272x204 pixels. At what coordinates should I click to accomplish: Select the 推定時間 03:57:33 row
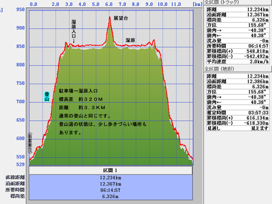pyautogui.click(x=237, y=112)
